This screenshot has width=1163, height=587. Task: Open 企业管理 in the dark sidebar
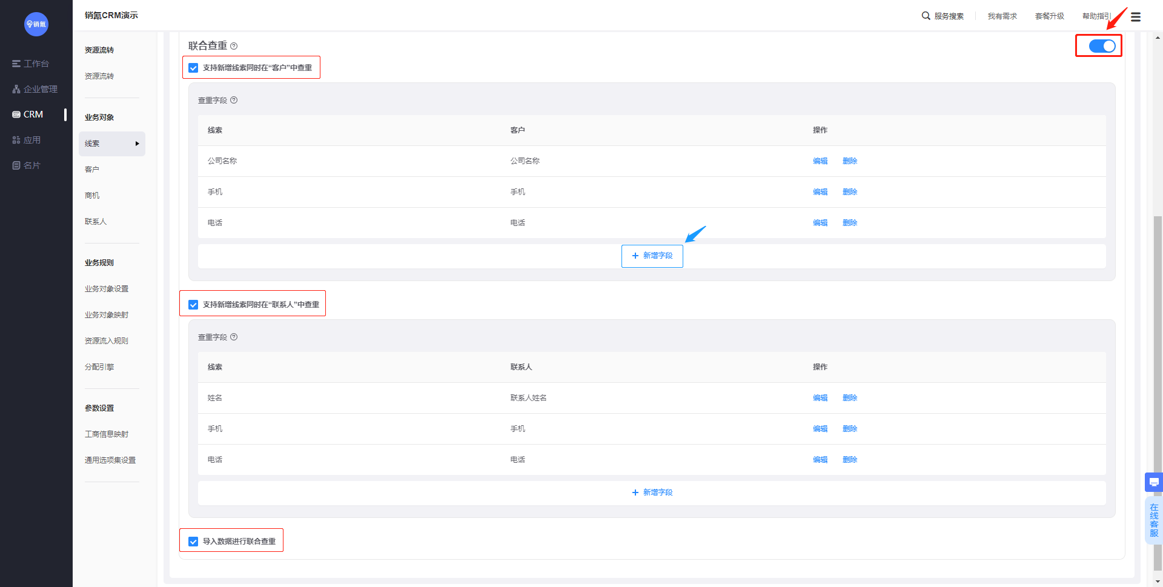[x=35, y=89]
